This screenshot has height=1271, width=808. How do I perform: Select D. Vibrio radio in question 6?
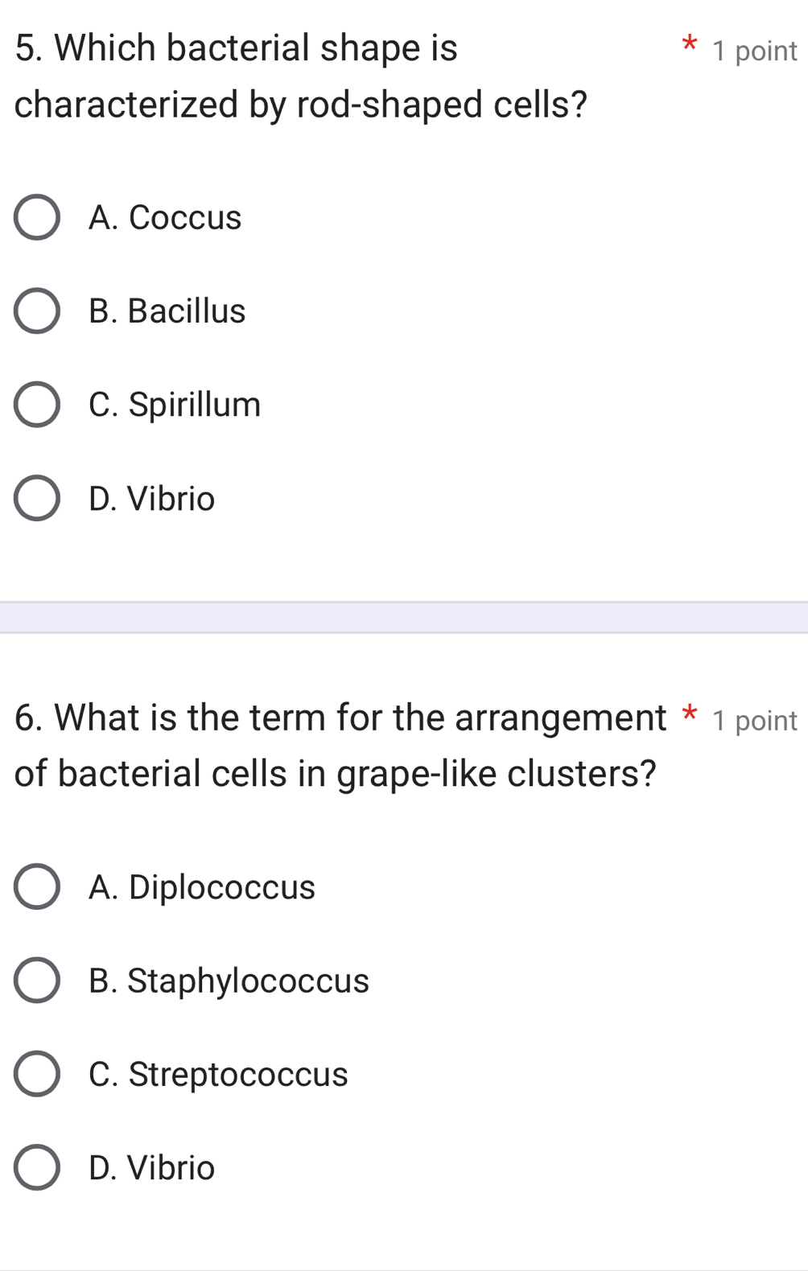37,1168
